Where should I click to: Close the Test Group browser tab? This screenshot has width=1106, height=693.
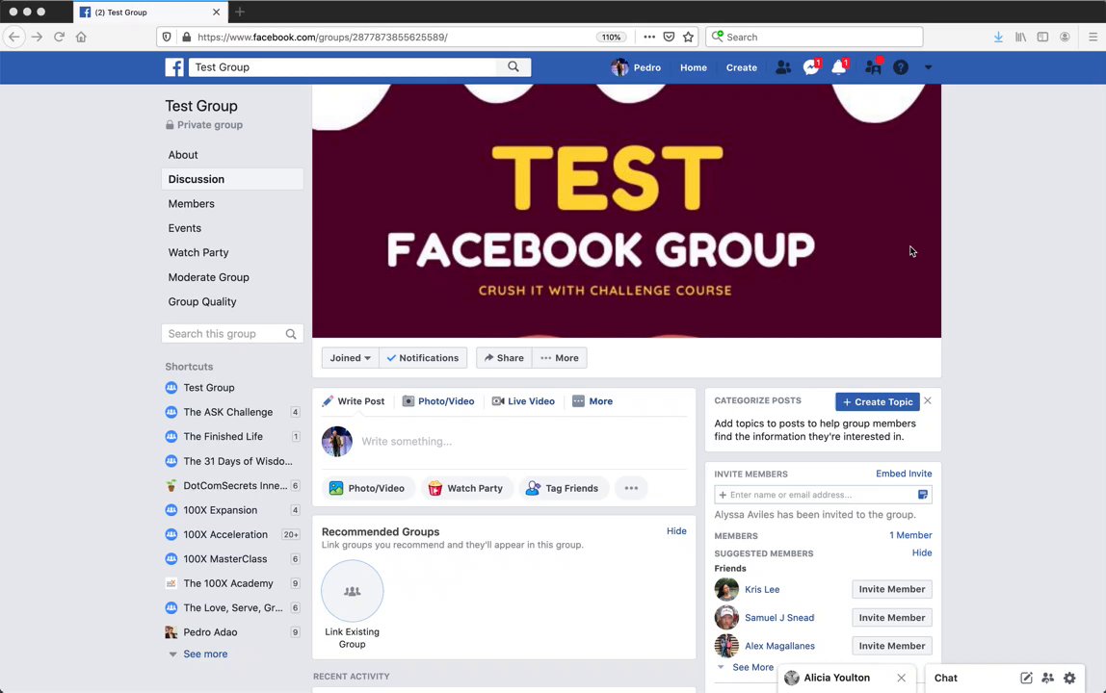click(216, 12)
